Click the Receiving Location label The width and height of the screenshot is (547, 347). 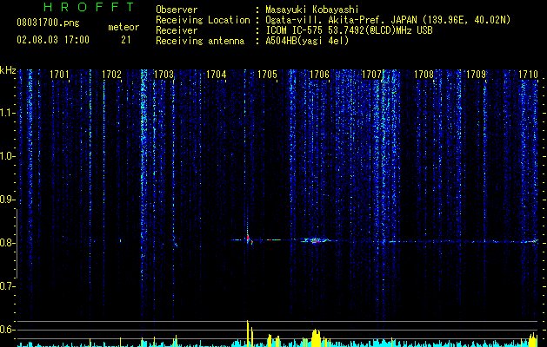[x=203, y=20]
